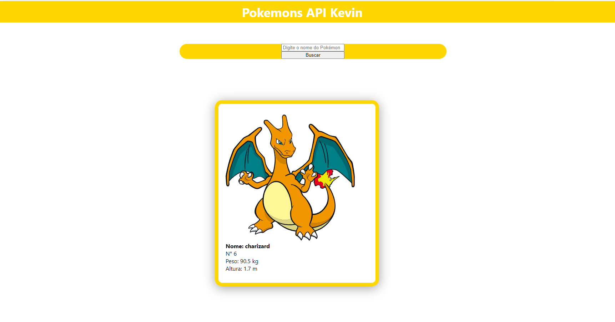This screenshot has width=615, height=322.
Task: Click the 'N° 6' text
Action: (231, 254)
